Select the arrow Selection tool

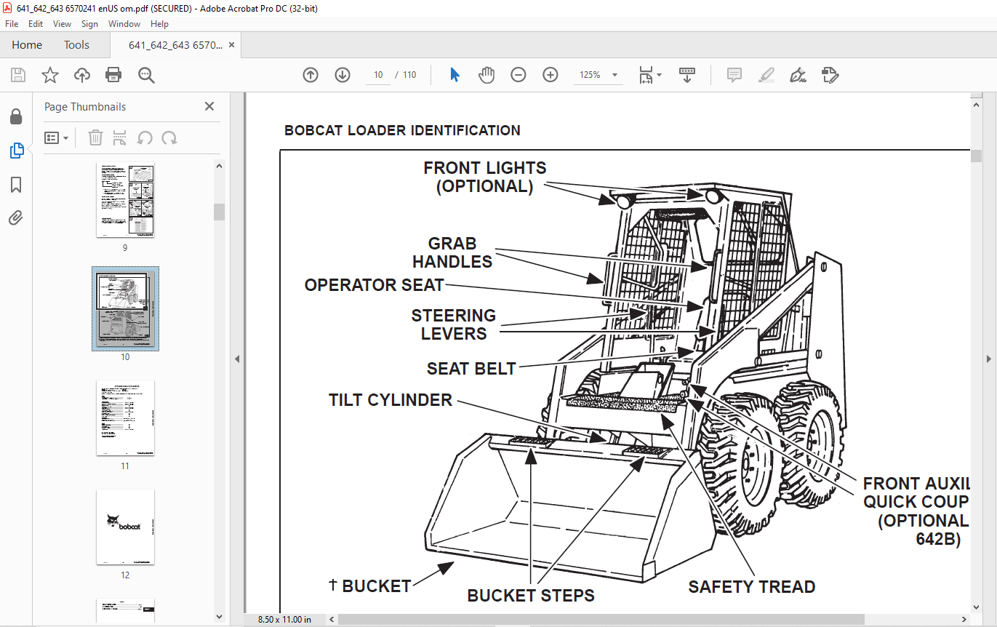coord(455,75)
